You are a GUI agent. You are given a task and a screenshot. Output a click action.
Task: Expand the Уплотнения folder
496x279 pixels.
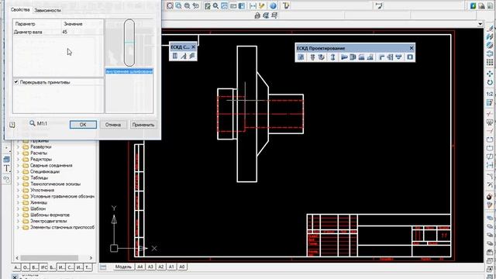[x=18, y=190]
